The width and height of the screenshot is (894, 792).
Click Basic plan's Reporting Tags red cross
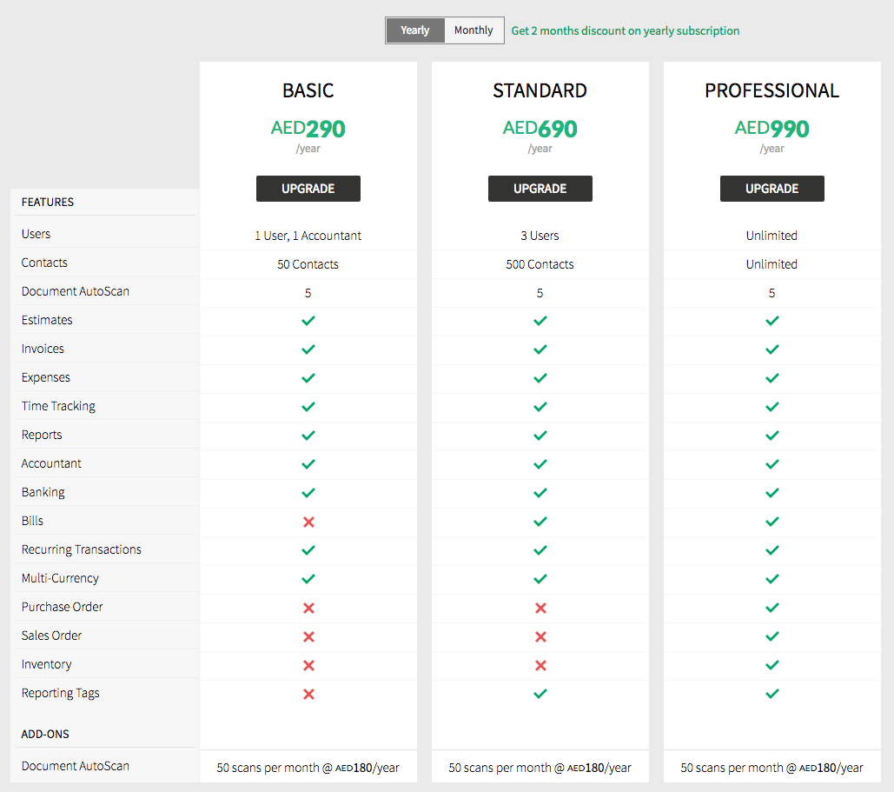pyautogui.click(x=308, y=694)
